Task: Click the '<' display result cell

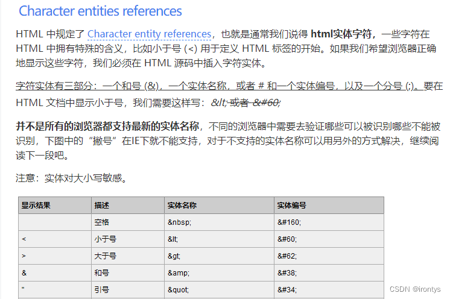Action: pos(55,239)
